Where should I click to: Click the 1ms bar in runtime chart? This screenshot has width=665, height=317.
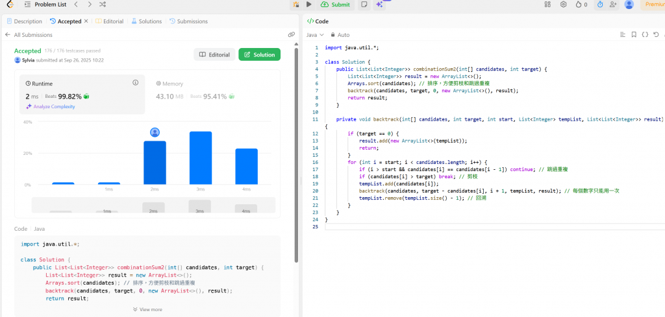pos(109,183)
